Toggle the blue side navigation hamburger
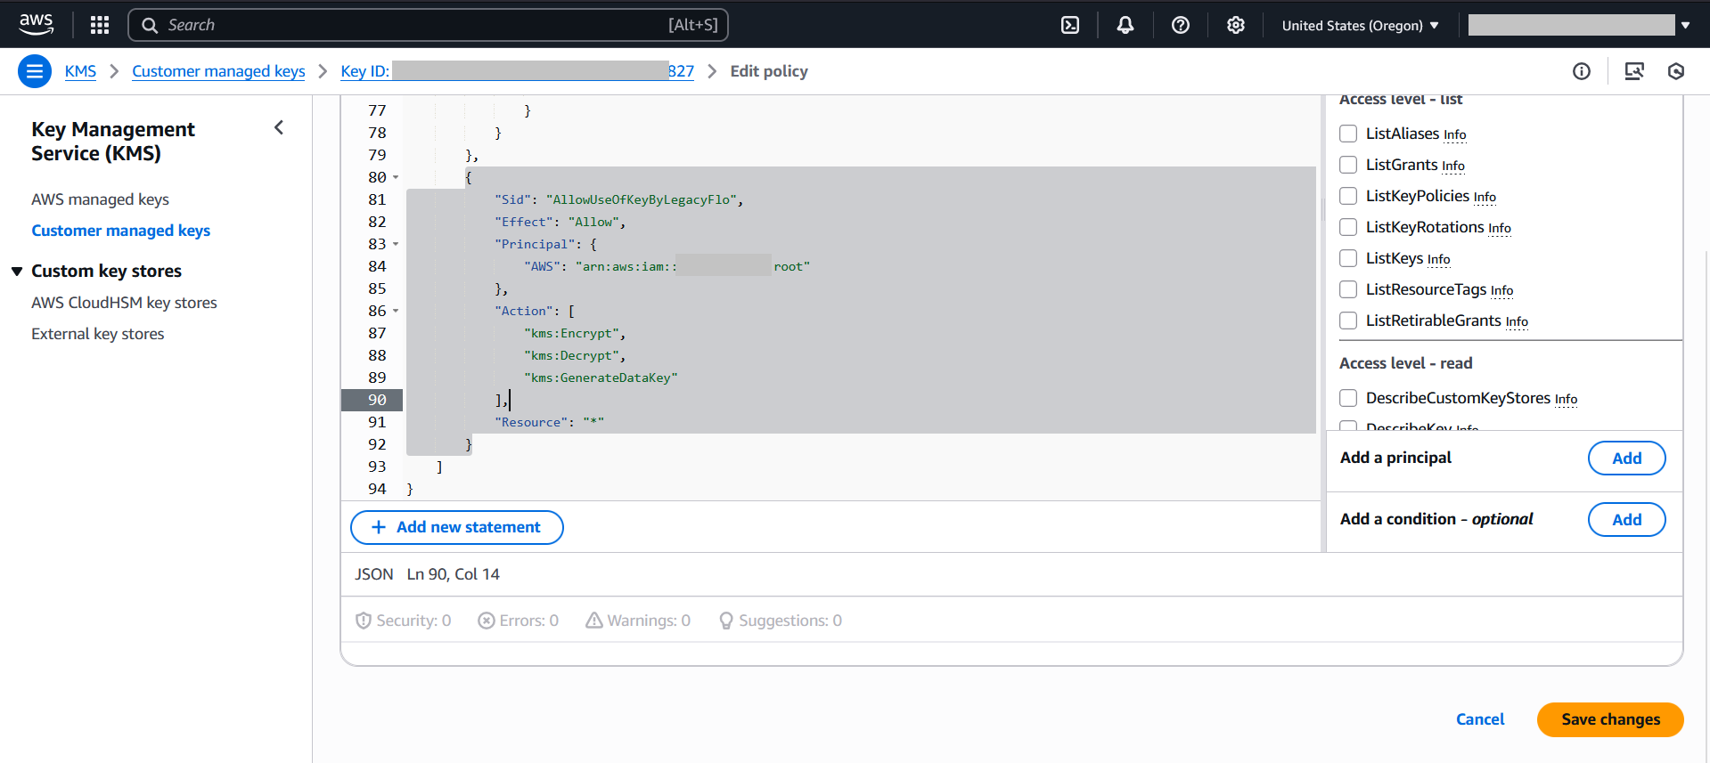1710x763 pixels. 35,71
